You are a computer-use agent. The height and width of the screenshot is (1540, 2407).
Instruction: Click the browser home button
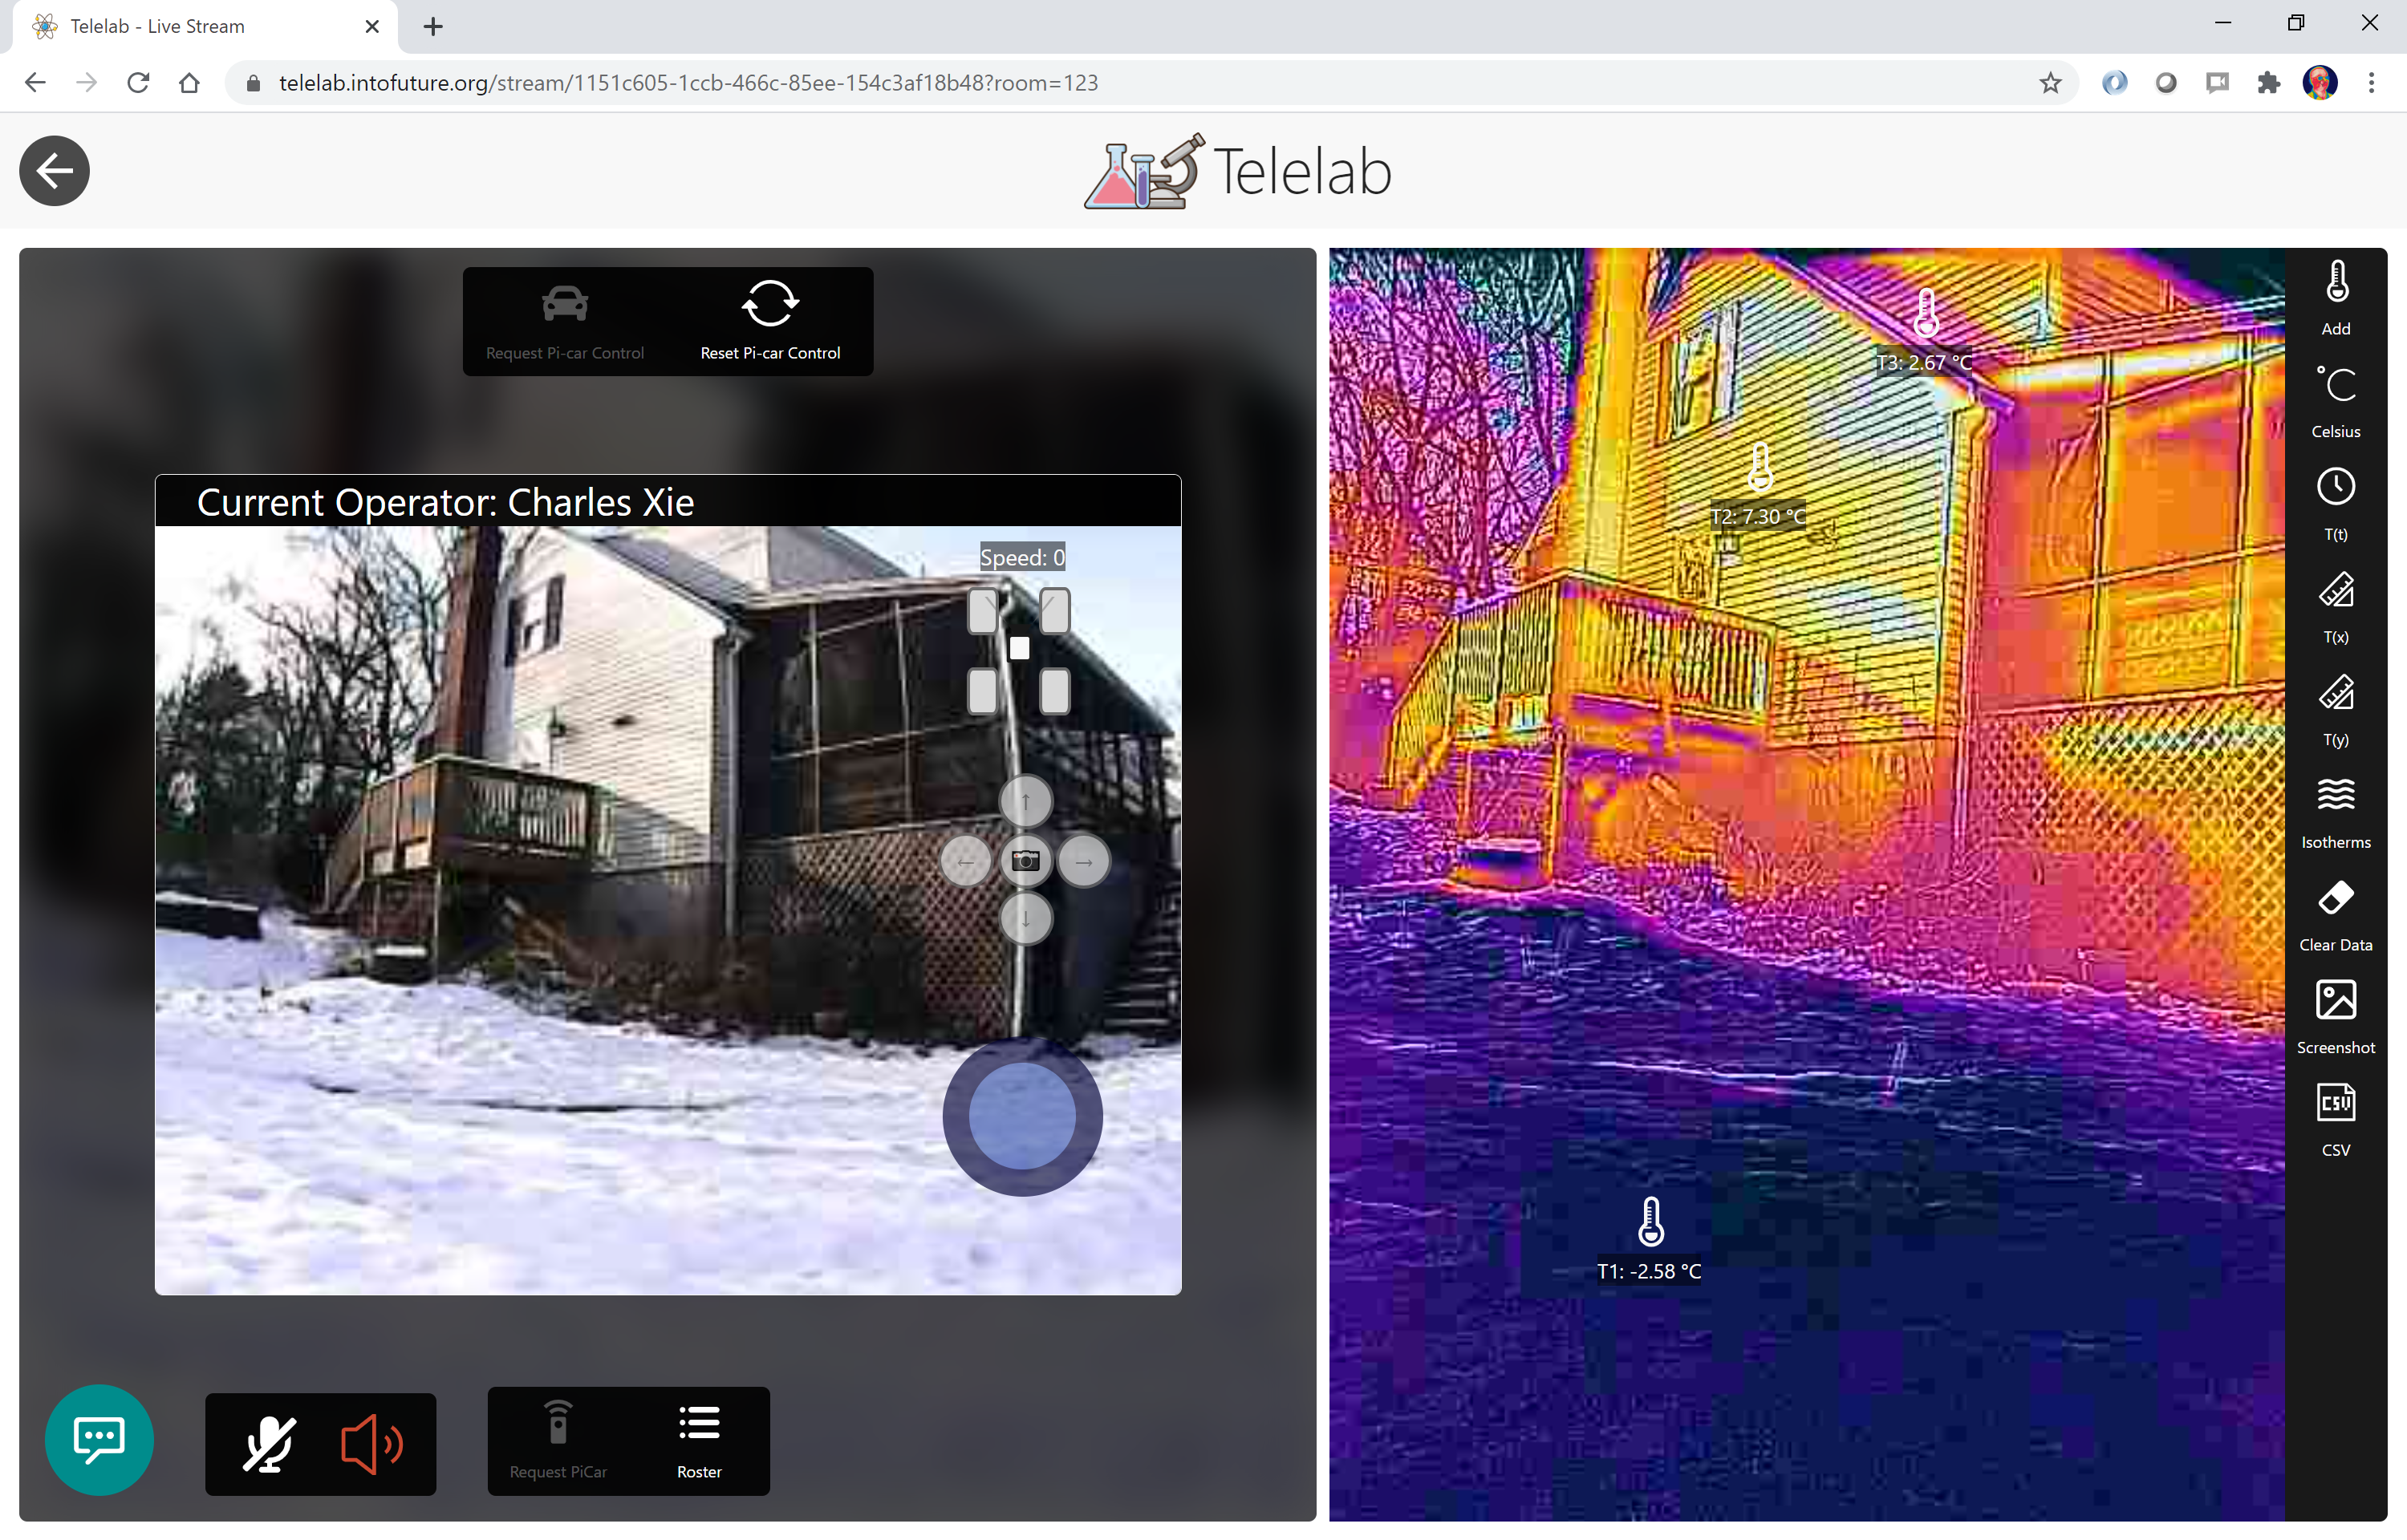(189, 82)
